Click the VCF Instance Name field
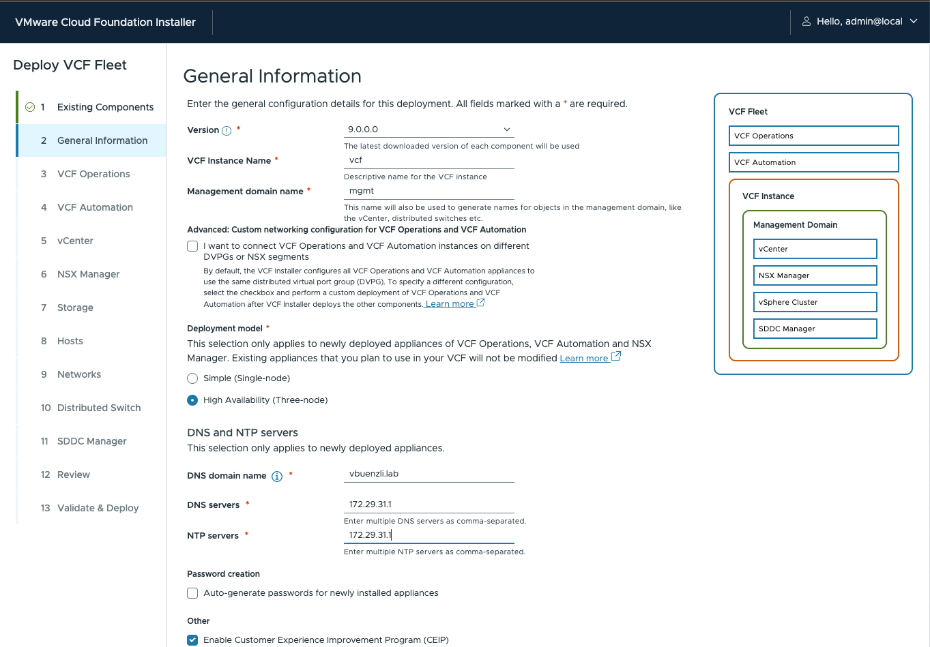The image size is (930, 647). pos(428,160)
